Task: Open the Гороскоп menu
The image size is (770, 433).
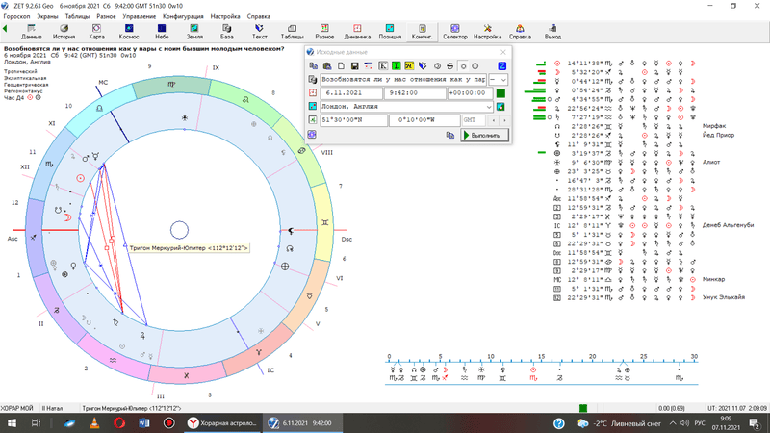Action: 15,17
